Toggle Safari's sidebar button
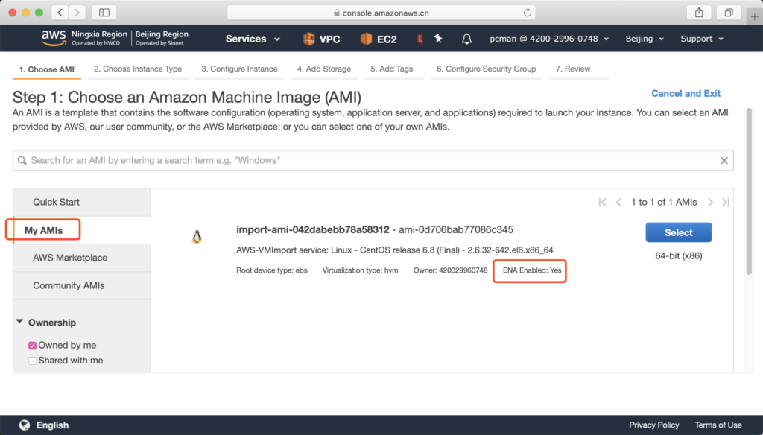This screenshot has width=763, height=435. pos(104,13)
